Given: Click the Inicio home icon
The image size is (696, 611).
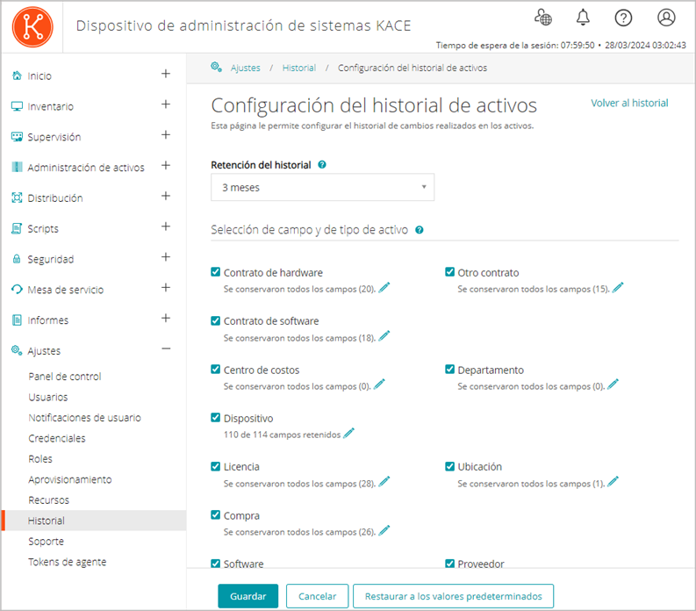Looking at the screenshot, I should 17,75.
